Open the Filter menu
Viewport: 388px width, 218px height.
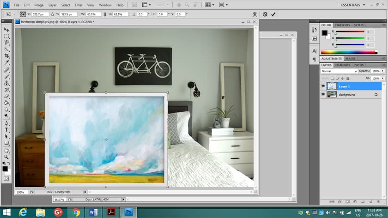(x=79, y=5)
